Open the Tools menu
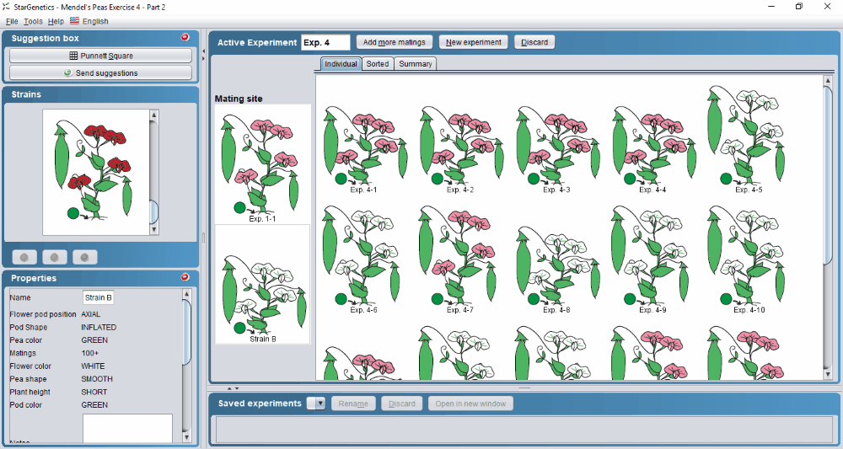 (x=34, y=22)
